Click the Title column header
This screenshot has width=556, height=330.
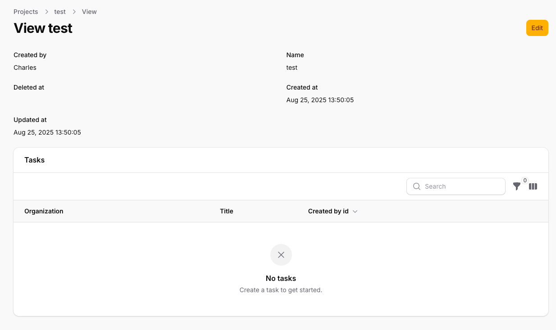[227, 211]
